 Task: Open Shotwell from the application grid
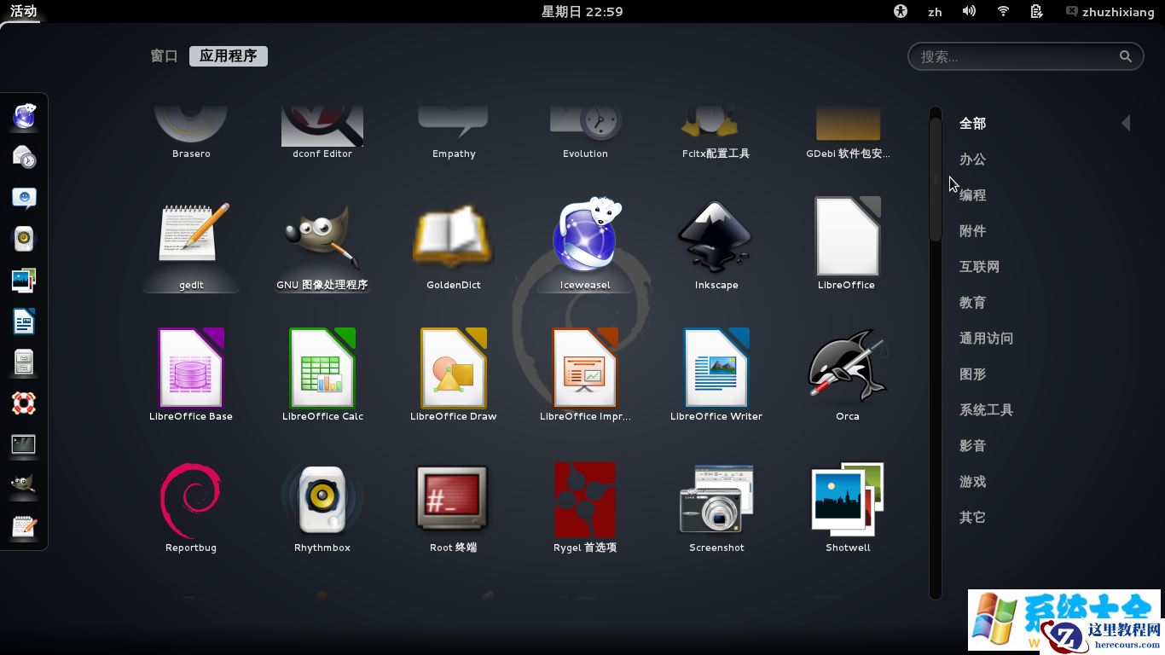(847, 507)
